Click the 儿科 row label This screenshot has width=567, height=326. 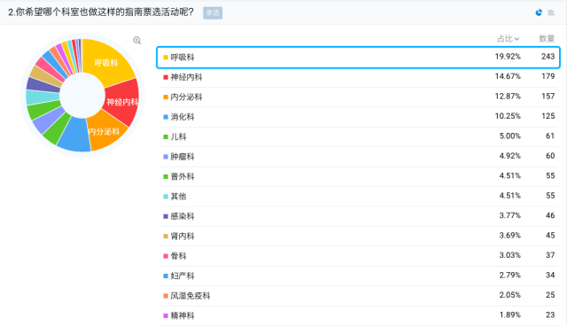[178, 136]
